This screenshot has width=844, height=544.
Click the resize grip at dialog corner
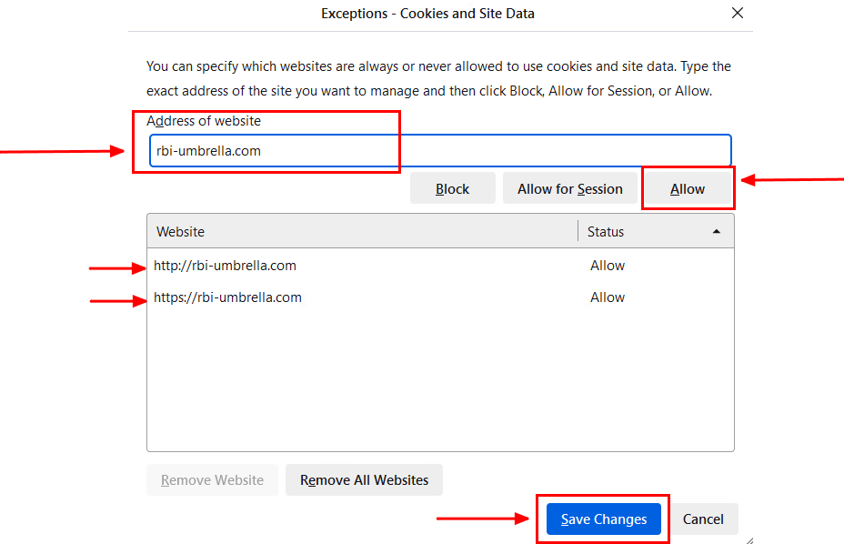[x=749, y=540]
